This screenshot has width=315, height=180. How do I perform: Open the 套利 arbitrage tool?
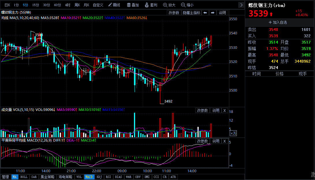(151, 5)
